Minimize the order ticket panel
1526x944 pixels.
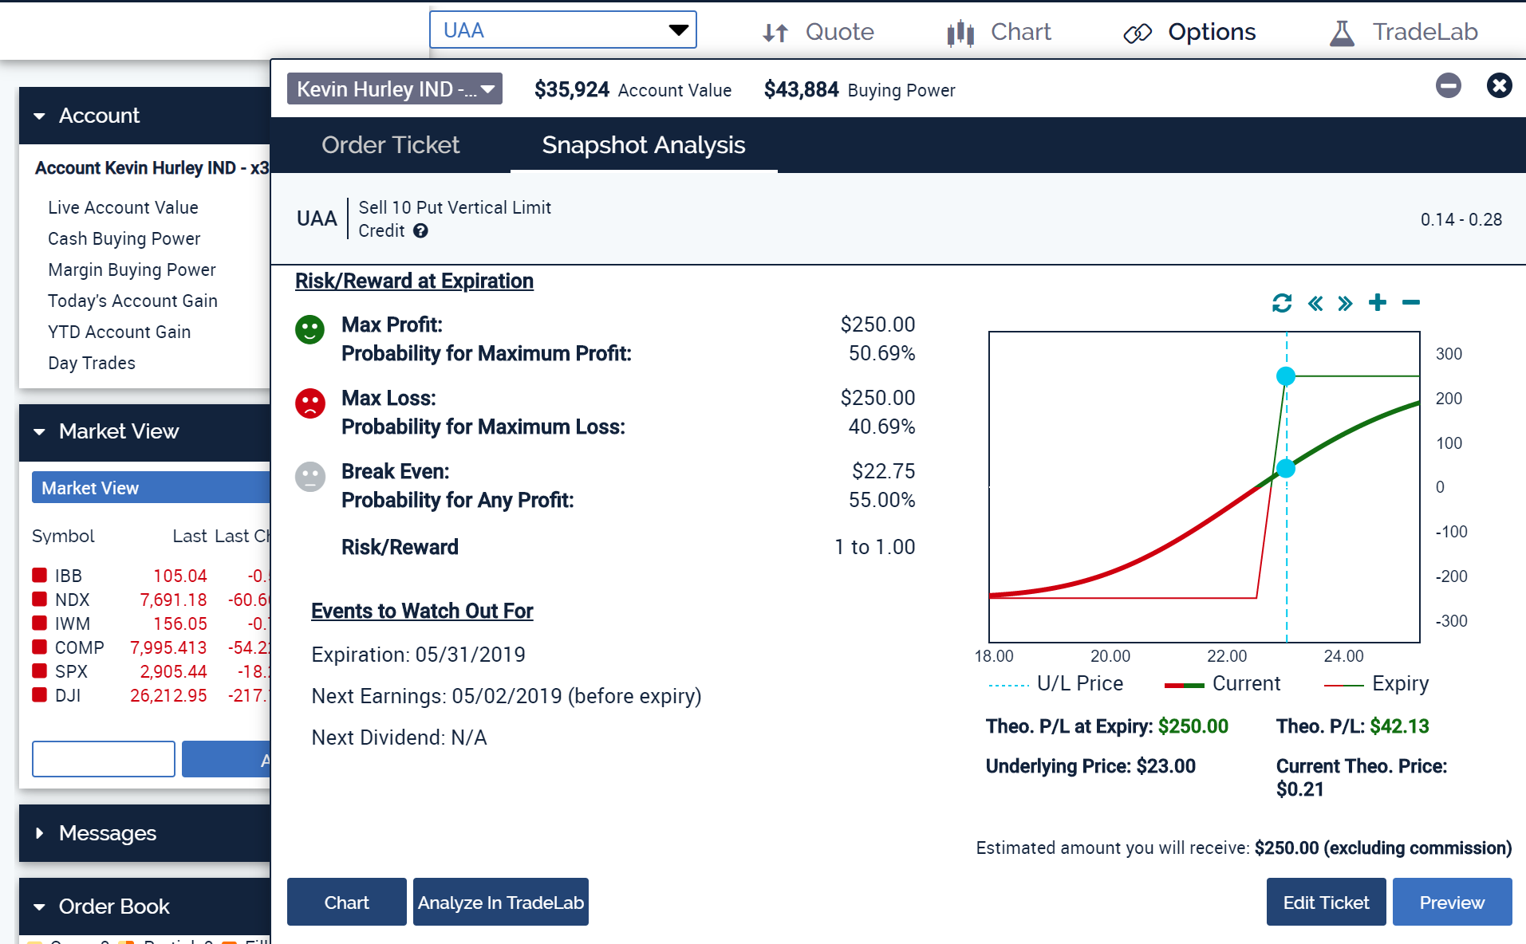pyautogui.click(x=1448, y=85)
